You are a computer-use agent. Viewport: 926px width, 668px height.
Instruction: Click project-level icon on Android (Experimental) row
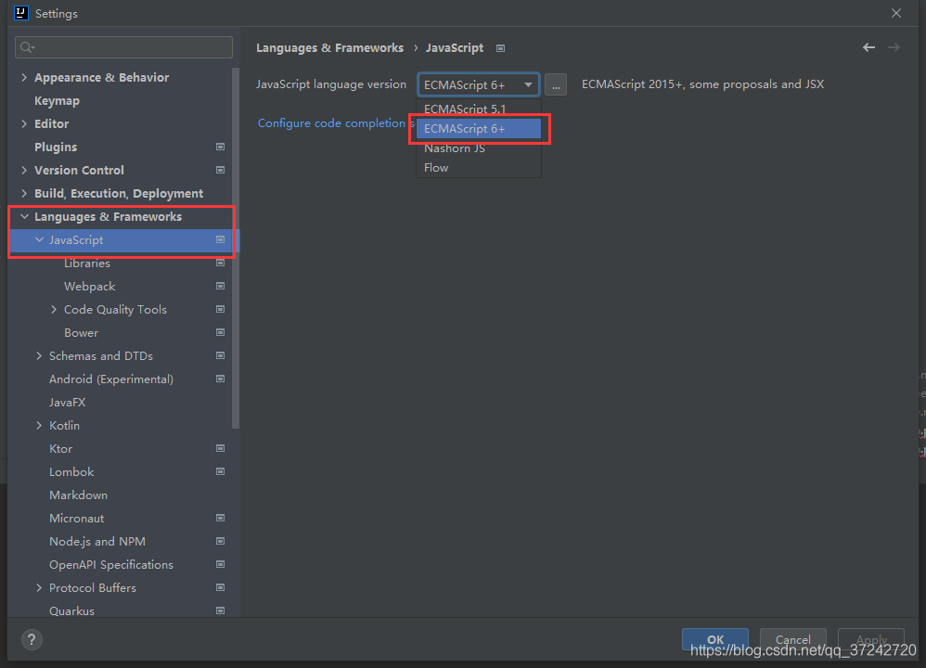click(220, 379)
